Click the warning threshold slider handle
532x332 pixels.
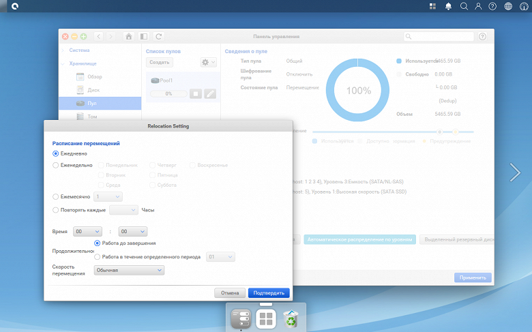click(x=456, y=132)
